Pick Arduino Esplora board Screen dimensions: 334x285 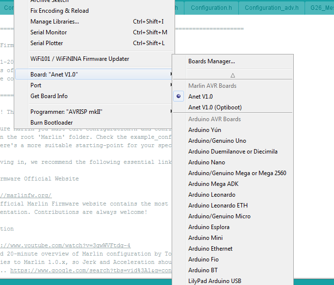click(x=232, y=227)
